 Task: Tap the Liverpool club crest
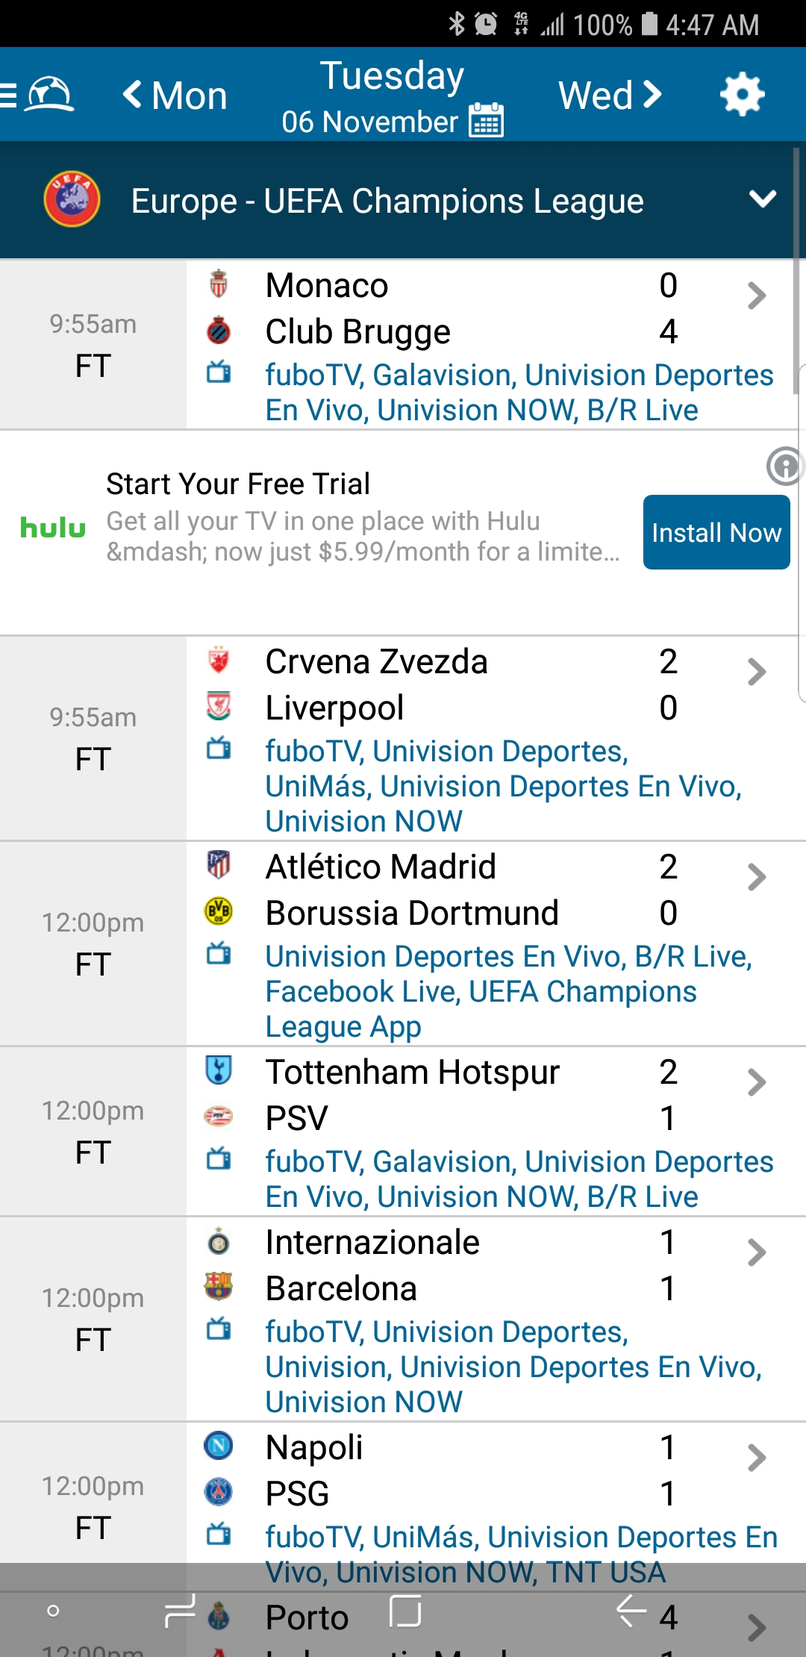(219, 706)
